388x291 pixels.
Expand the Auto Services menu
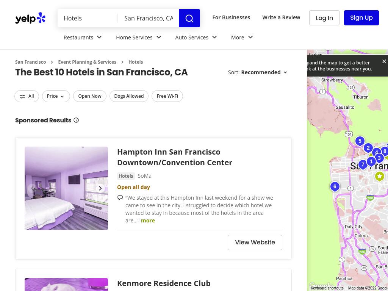[196, 38]
